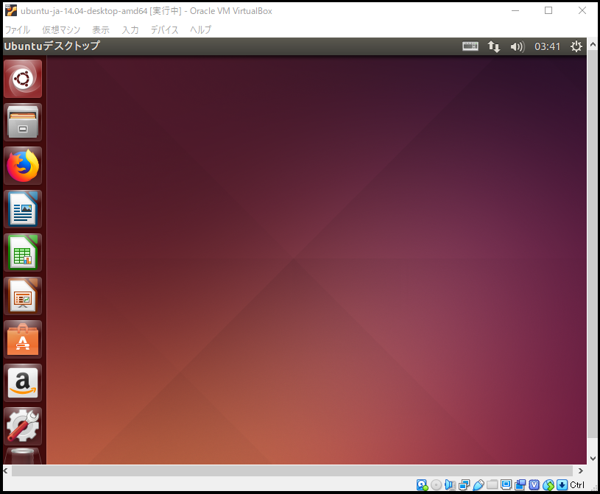Open the 入力 menu
The width and height of the screenshot is (600, 494).
coord(130,30)
